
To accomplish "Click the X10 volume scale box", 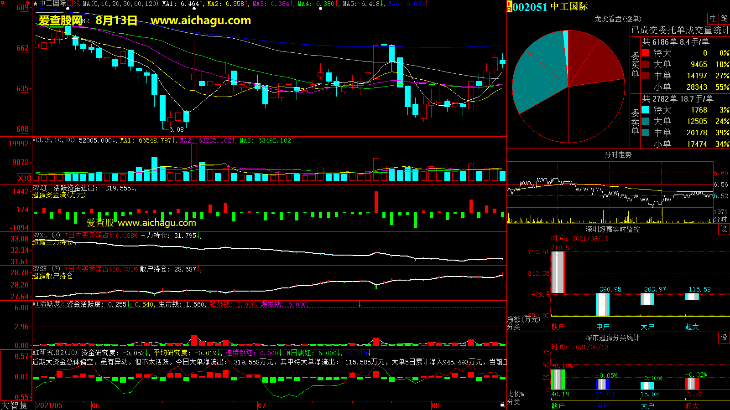I will pos(24,178).
